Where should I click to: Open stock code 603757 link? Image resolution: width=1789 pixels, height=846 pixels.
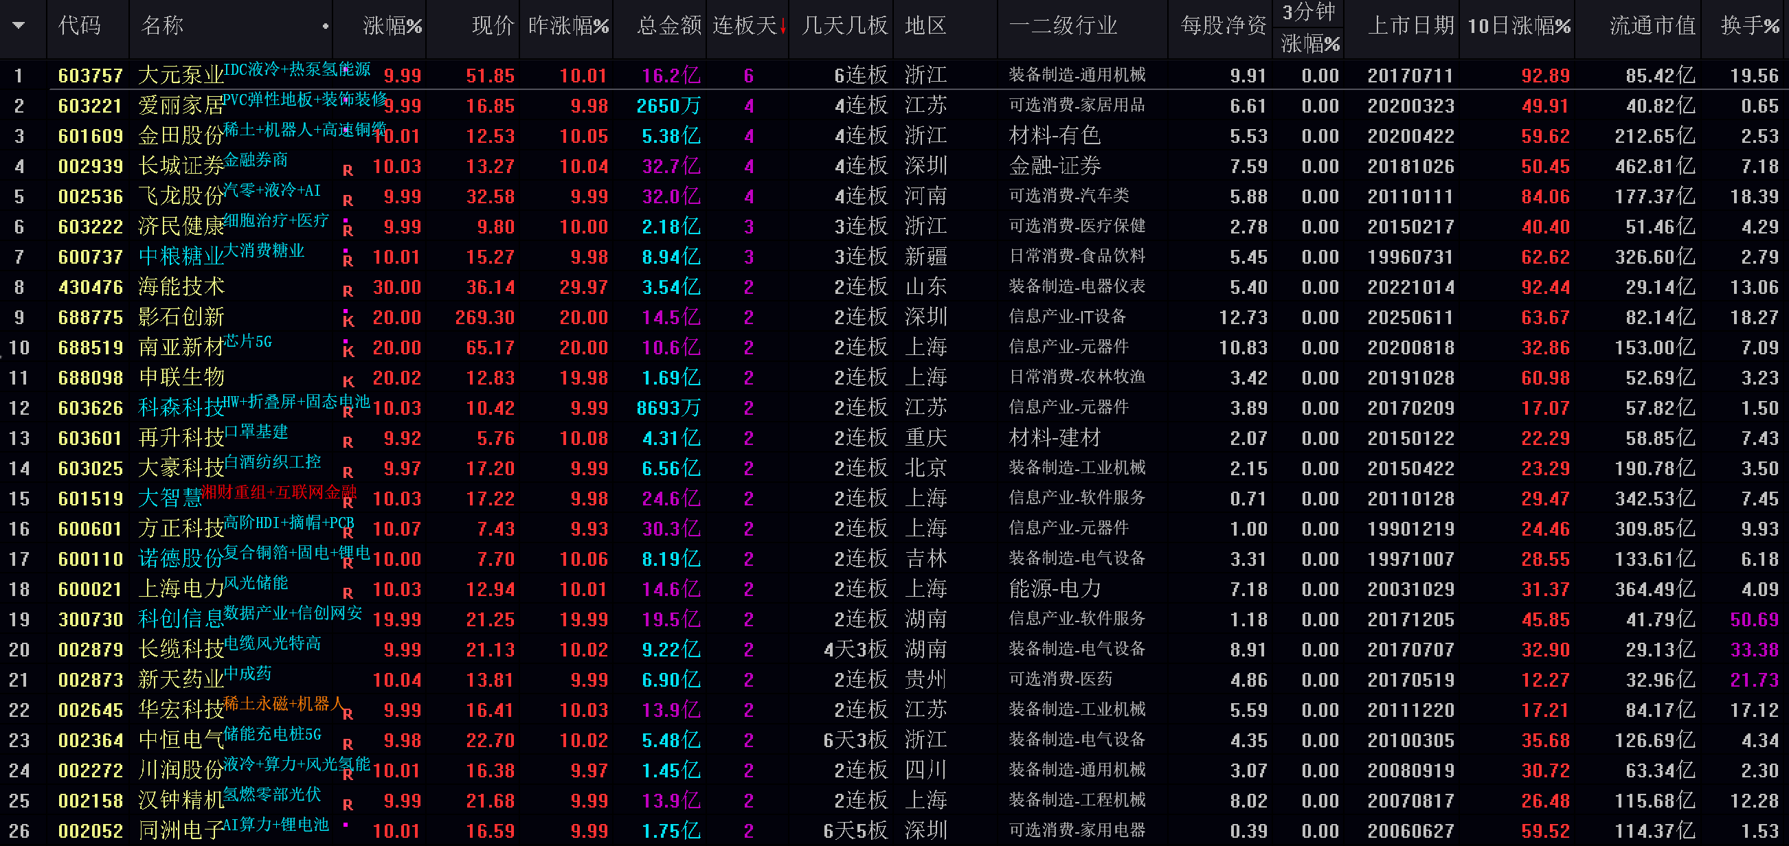click(90, 76)
